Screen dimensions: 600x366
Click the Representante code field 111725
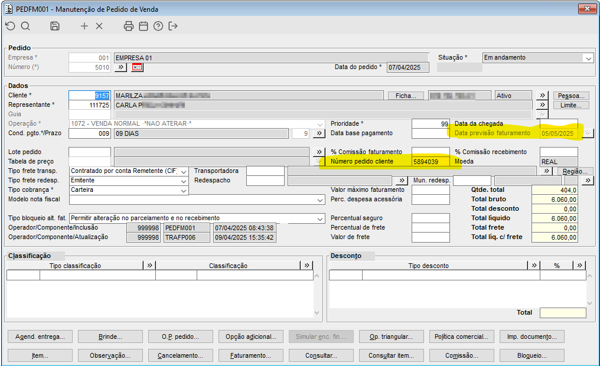[90, 105]
